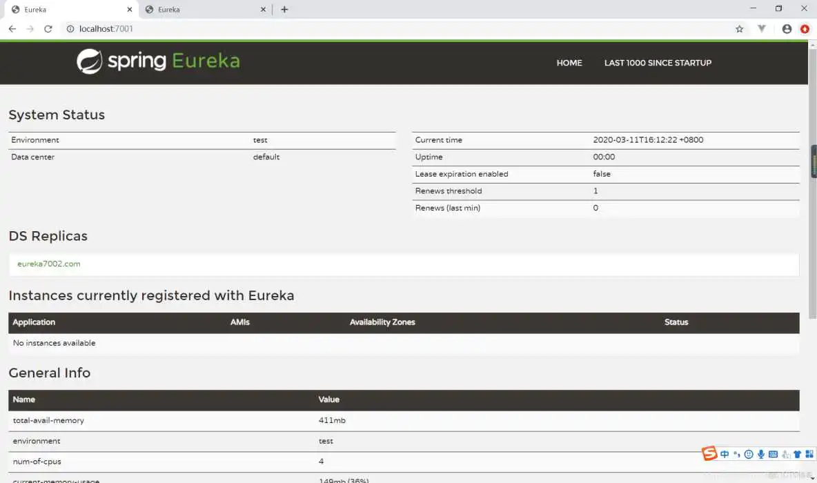The height and width of the screenshot is (483, 817).
Task: Open LAST 1000 SINCE STARTUP view
Action: (x=658, y=63)
